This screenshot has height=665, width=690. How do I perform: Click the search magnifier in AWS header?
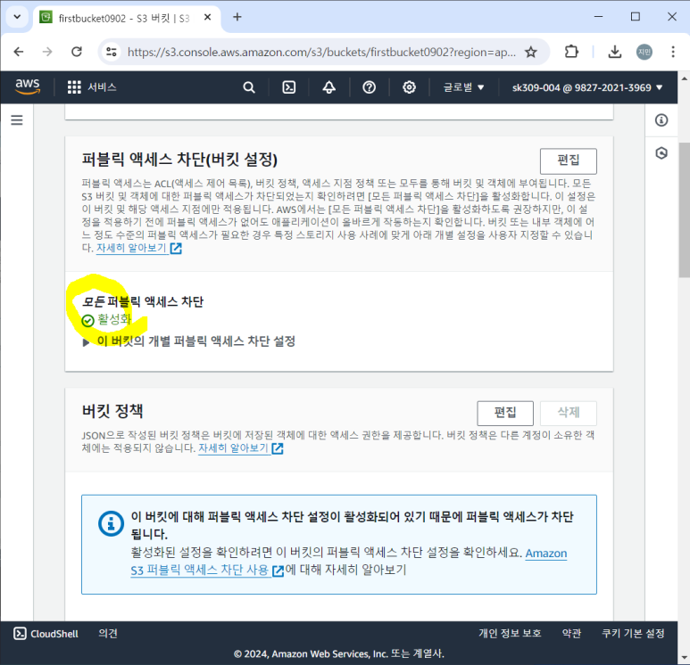click(x=249, y=87)
